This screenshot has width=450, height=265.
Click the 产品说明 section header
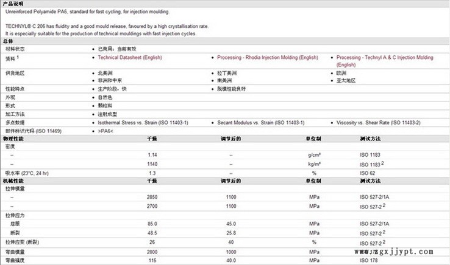tap(13, 4)
